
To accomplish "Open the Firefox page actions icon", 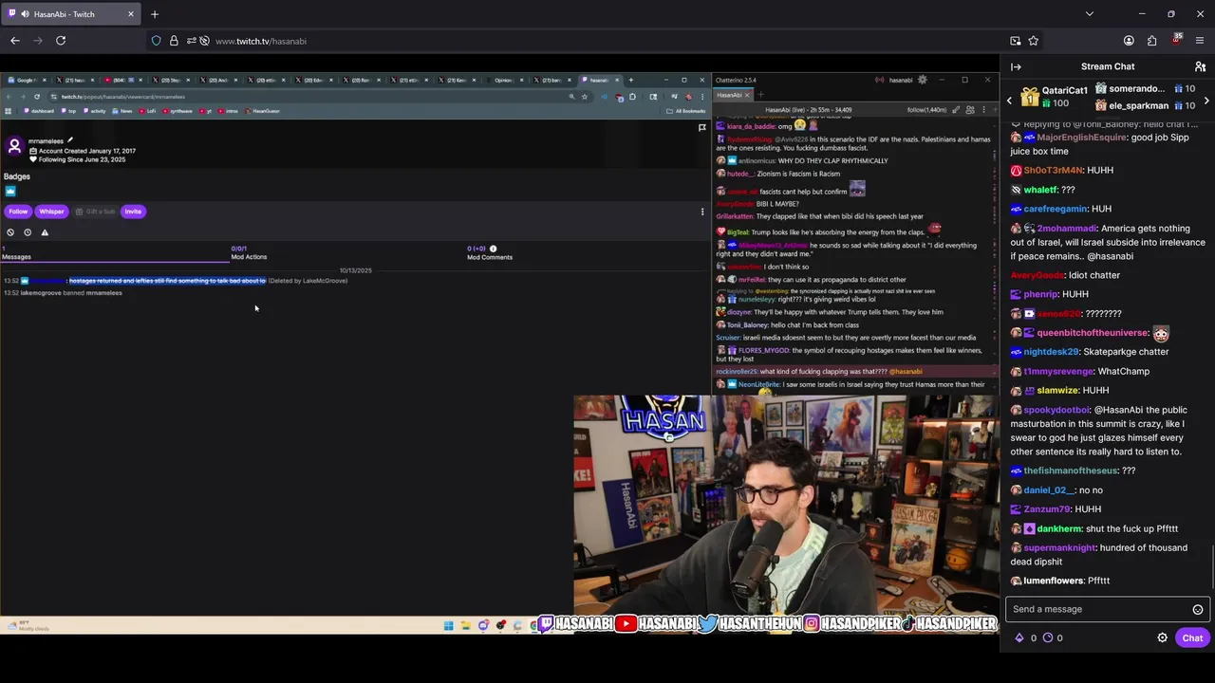I will pyautogui.click(x=1015, y=41).
